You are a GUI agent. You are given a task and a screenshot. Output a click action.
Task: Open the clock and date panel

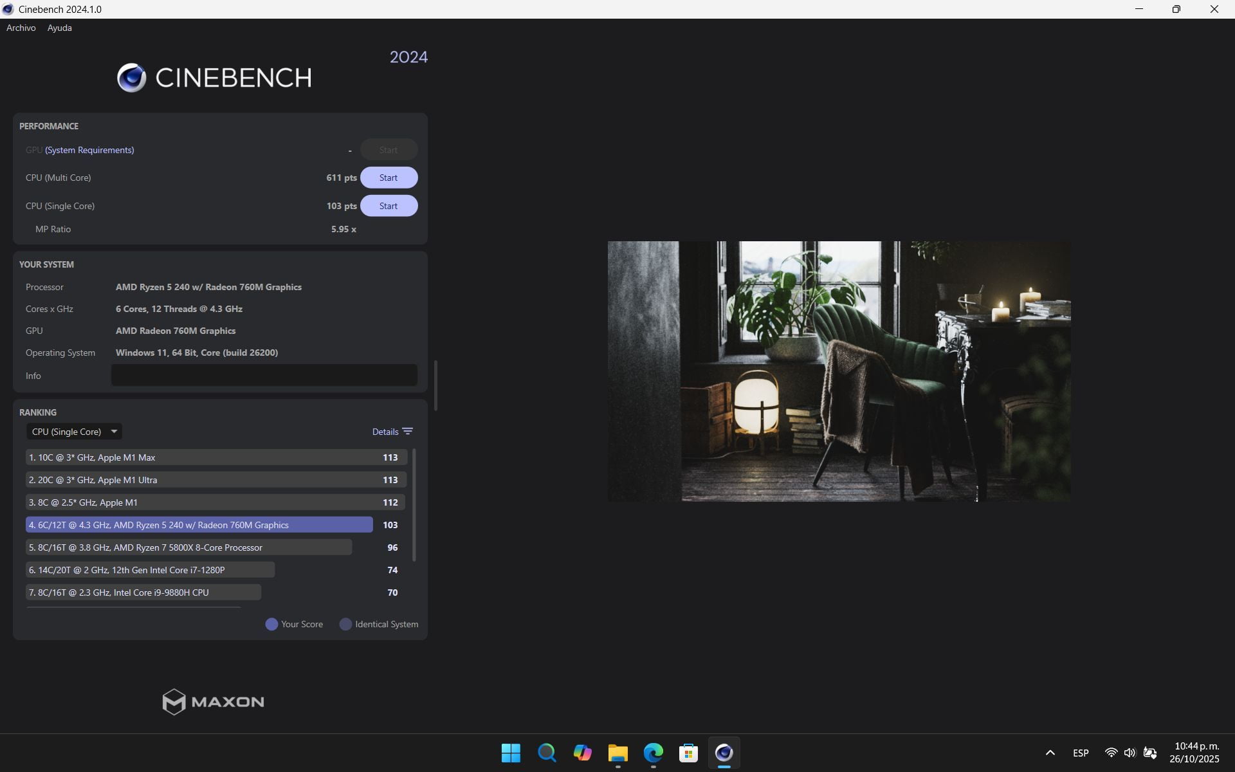click(x=1195, y=753)
